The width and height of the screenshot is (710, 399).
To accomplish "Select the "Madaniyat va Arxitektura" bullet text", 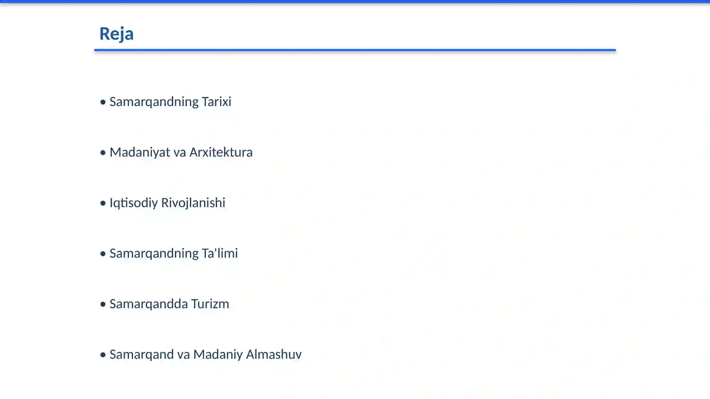I will (x=181, y=152).
